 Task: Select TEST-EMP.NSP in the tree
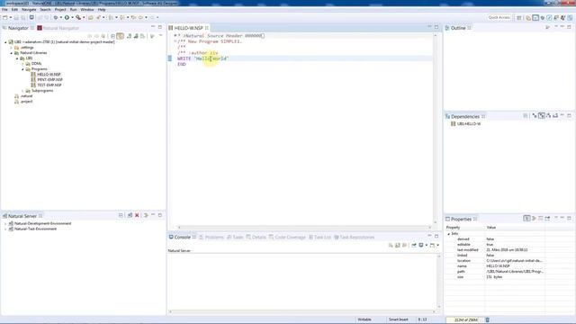point(49,85)
